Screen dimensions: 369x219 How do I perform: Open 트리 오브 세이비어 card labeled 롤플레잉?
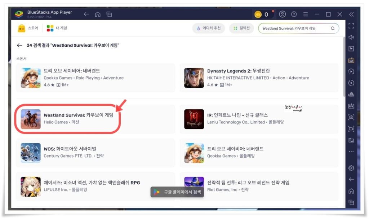(x=259, y=153)
